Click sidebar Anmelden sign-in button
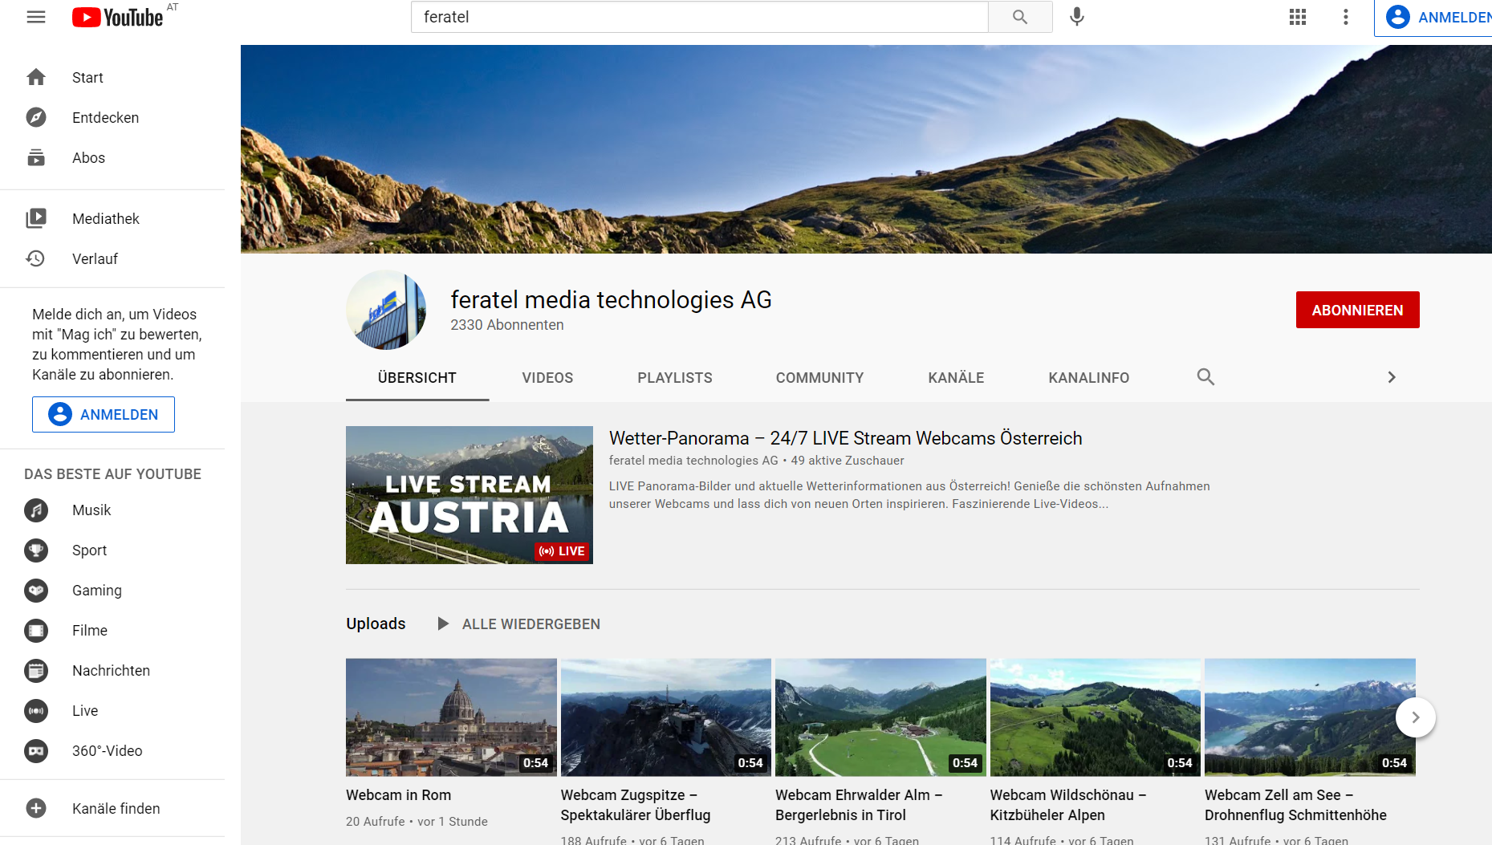This screenshot has height=845, width=1492. 104,415
